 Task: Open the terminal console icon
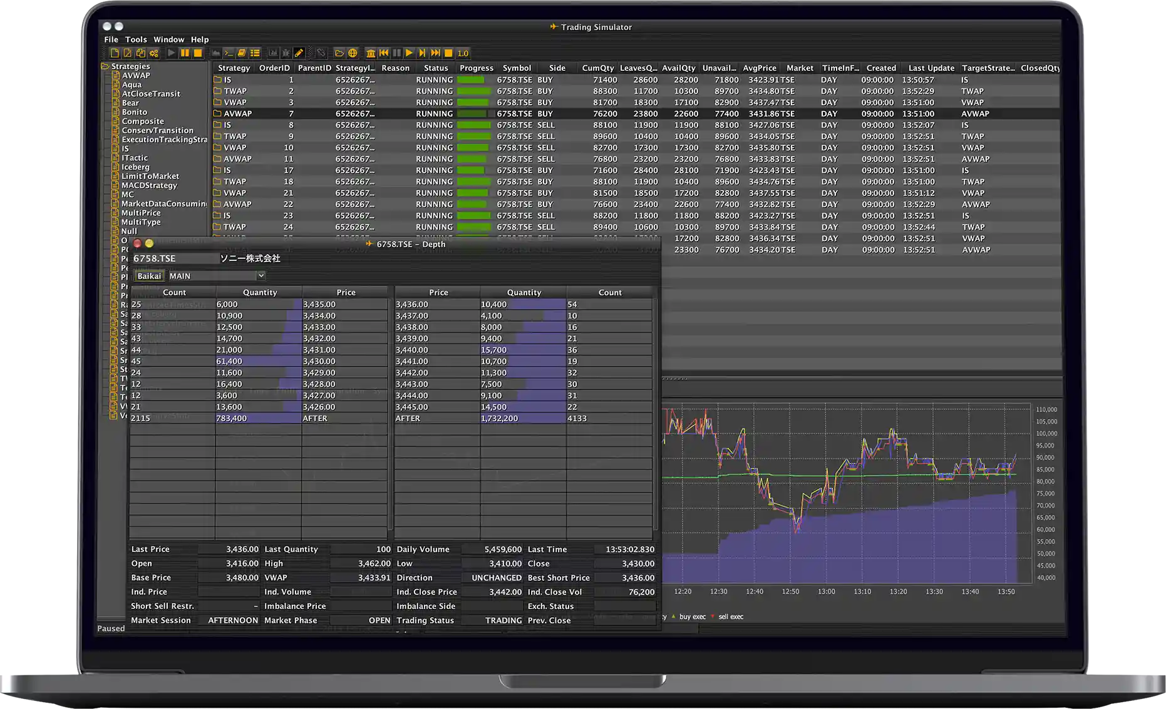(x=227, y=53)
